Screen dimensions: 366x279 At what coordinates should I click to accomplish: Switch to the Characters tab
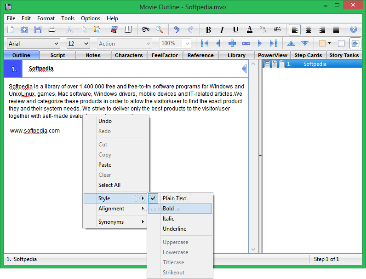129,55
